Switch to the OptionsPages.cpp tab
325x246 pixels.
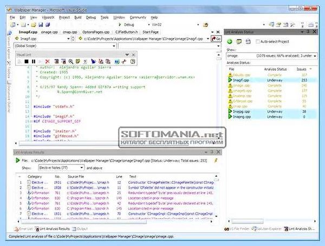[96, 32]
